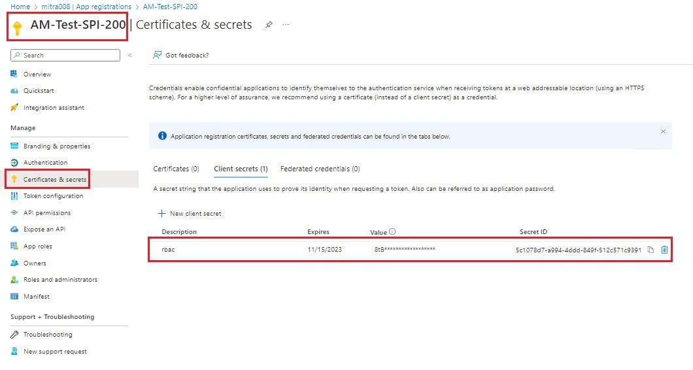693x370 pixels.
Task: Click the Authentication icon
Action: [14, 163]
